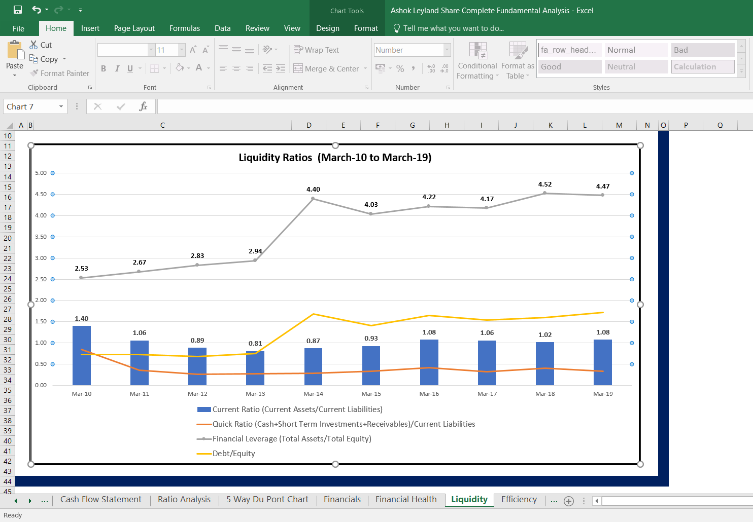Screen dimensions: 753x522
Task: Undo the last action
Action: click(x=37, y=10)
